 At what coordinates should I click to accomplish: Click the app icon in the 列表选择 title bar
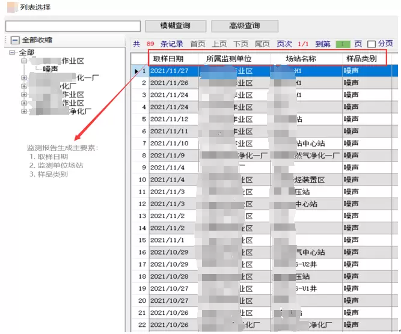pyautogui.click(x=11, y=7)
